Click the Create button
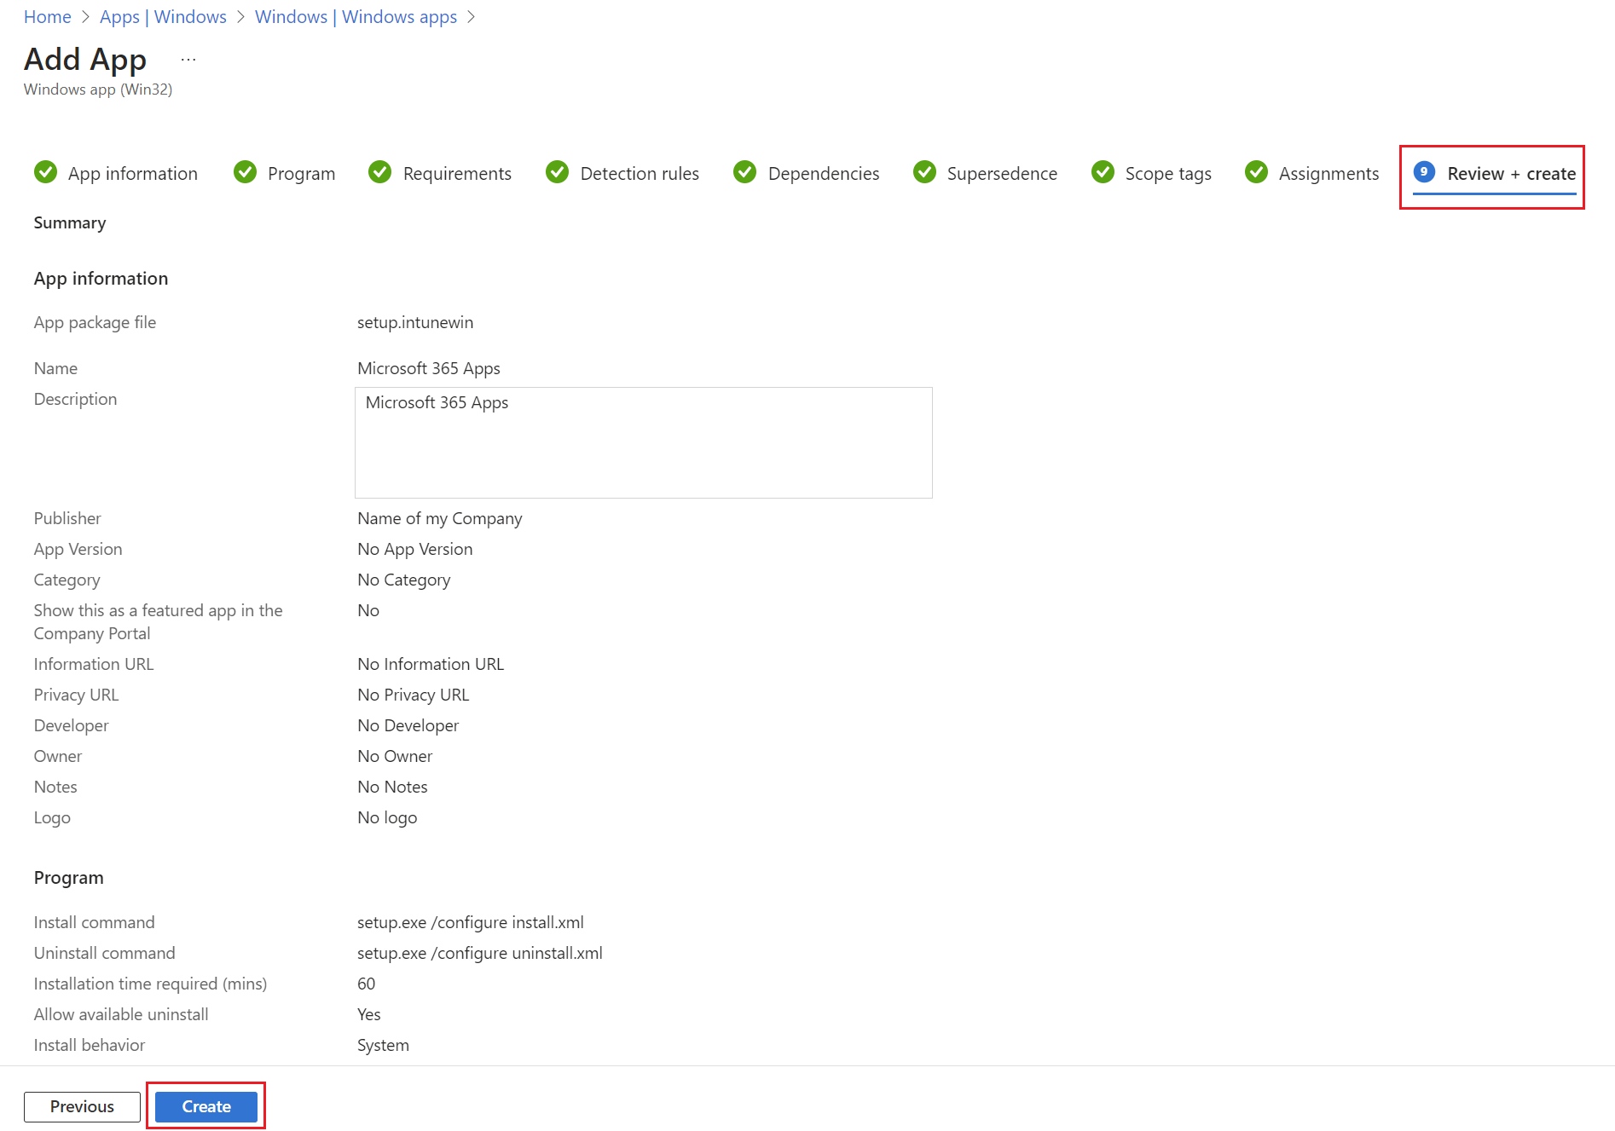 pyautogui.click(x=205, y=1105)
